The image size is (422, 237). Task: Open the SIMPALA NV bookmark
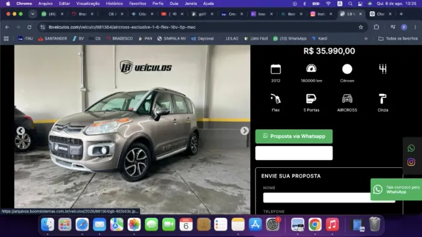tap(172, 38)
